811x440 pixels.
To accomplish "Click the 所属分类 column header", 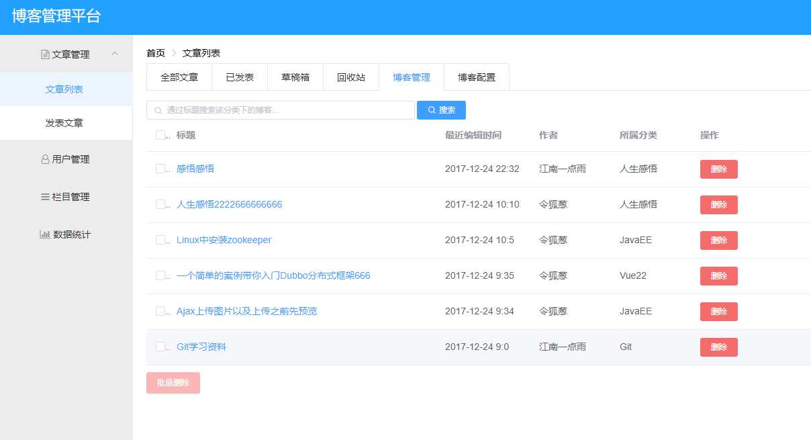I will point(638,135).
